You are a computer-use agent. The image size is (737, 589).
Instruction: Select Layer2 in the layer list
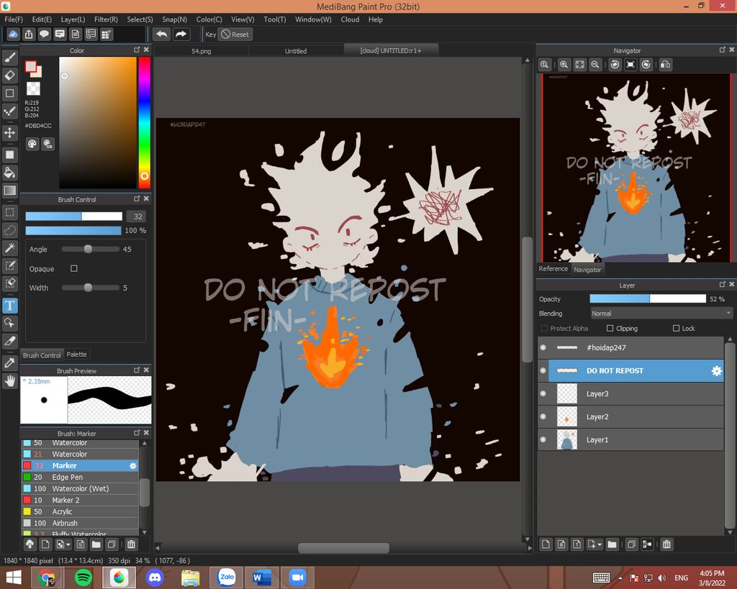630,416
